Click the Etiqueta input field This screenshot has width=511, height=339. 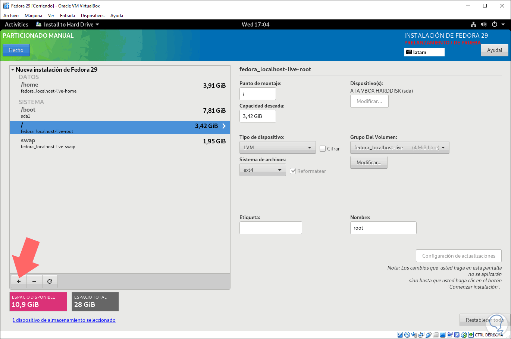click(x=271, y=228)
